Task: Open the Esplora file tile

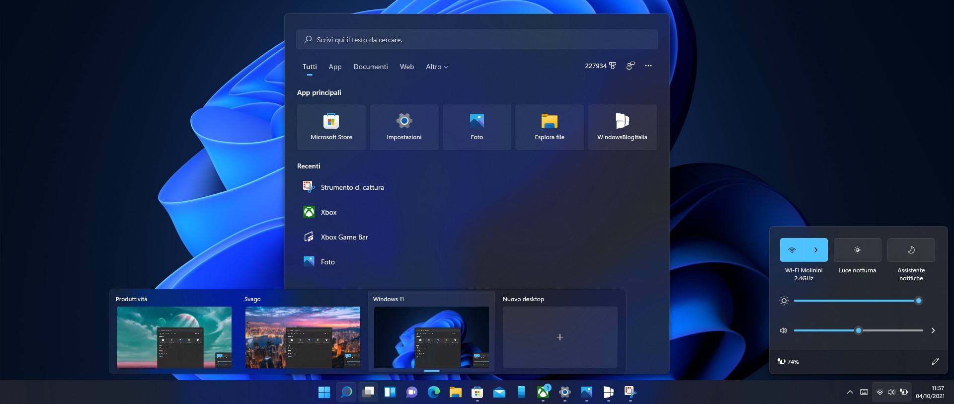Action: point(550,127)
